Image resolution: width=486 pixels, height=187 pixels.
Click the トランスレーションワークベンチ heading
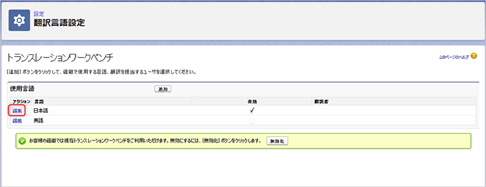tap(60, 58)
